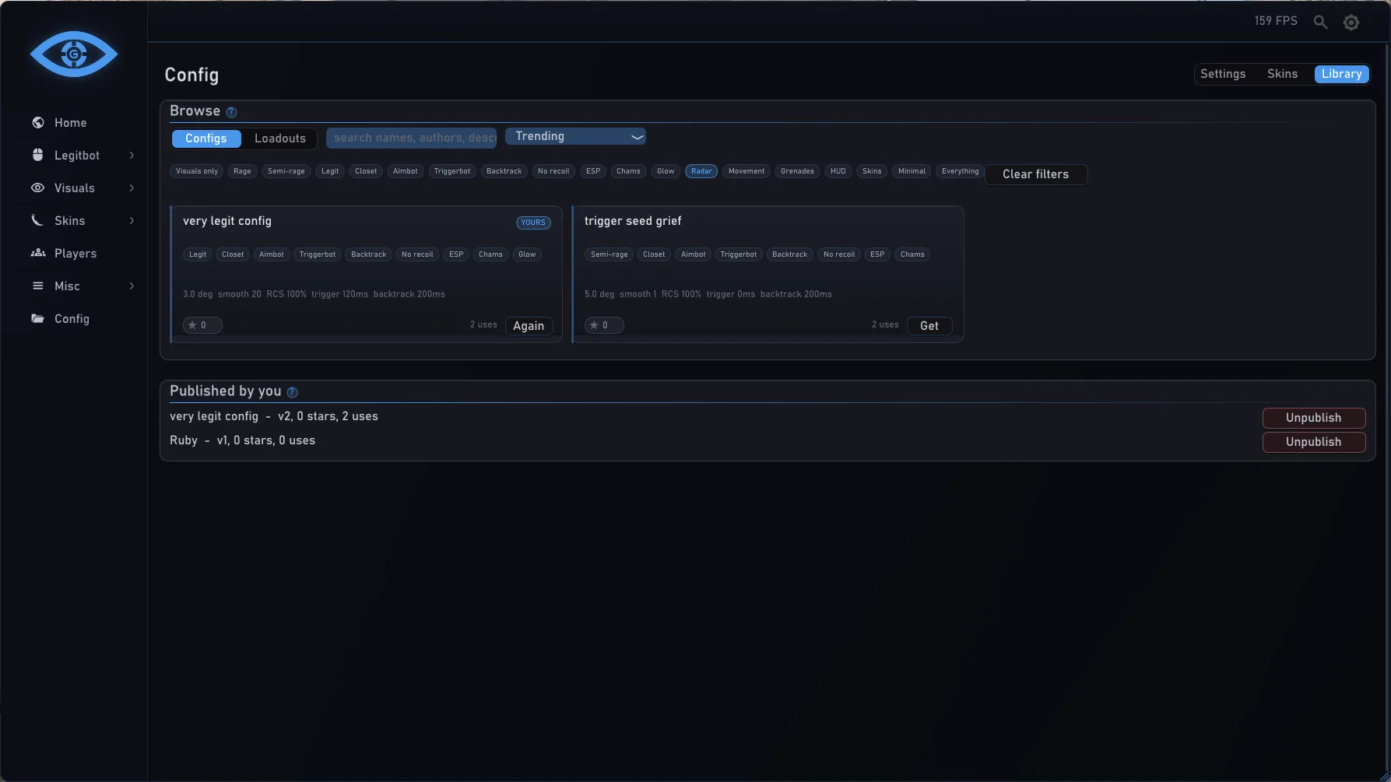Star the trigger seed grief card
This screenshot has width=1391, height=782.
(604, 325)
